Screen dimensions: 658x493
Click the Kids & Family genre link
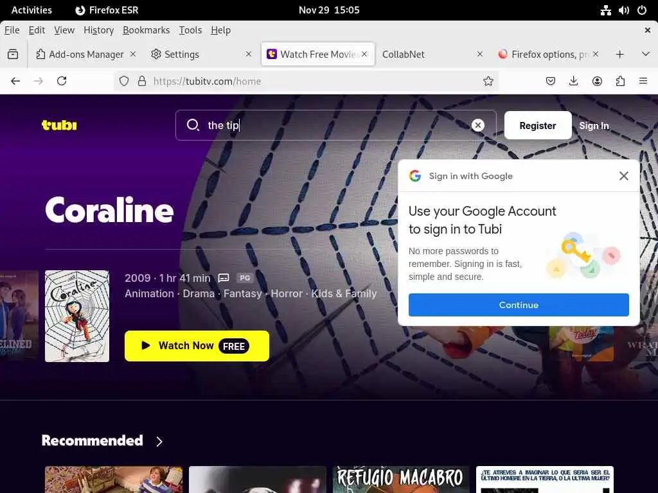click(344, 293)
